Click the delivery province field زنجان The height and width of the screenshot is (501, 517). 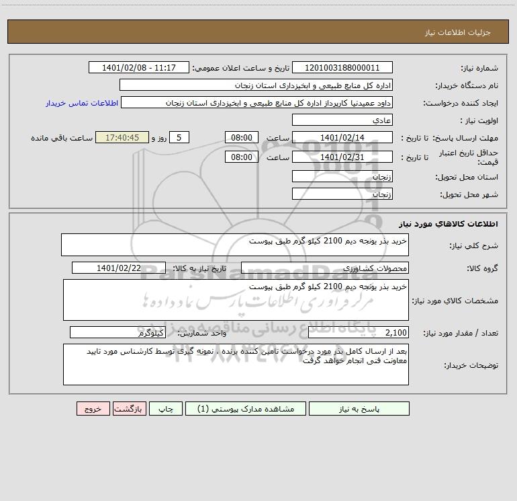342,176
